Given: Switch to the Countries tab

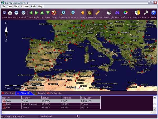Looking at the screenshot, I should [x=8, y=93].
